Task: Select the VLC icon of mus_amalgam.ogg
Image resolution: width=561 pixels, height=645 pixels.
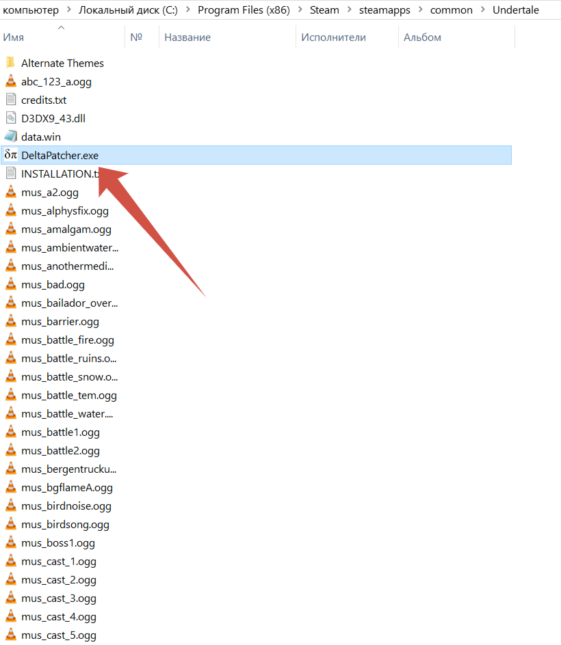Action: (x=11, y=229)
